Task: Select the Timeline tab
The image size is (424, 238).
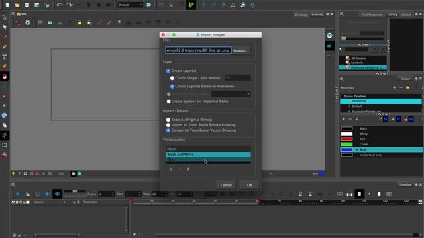Action: pyautogui.click(x=405, y=185)
